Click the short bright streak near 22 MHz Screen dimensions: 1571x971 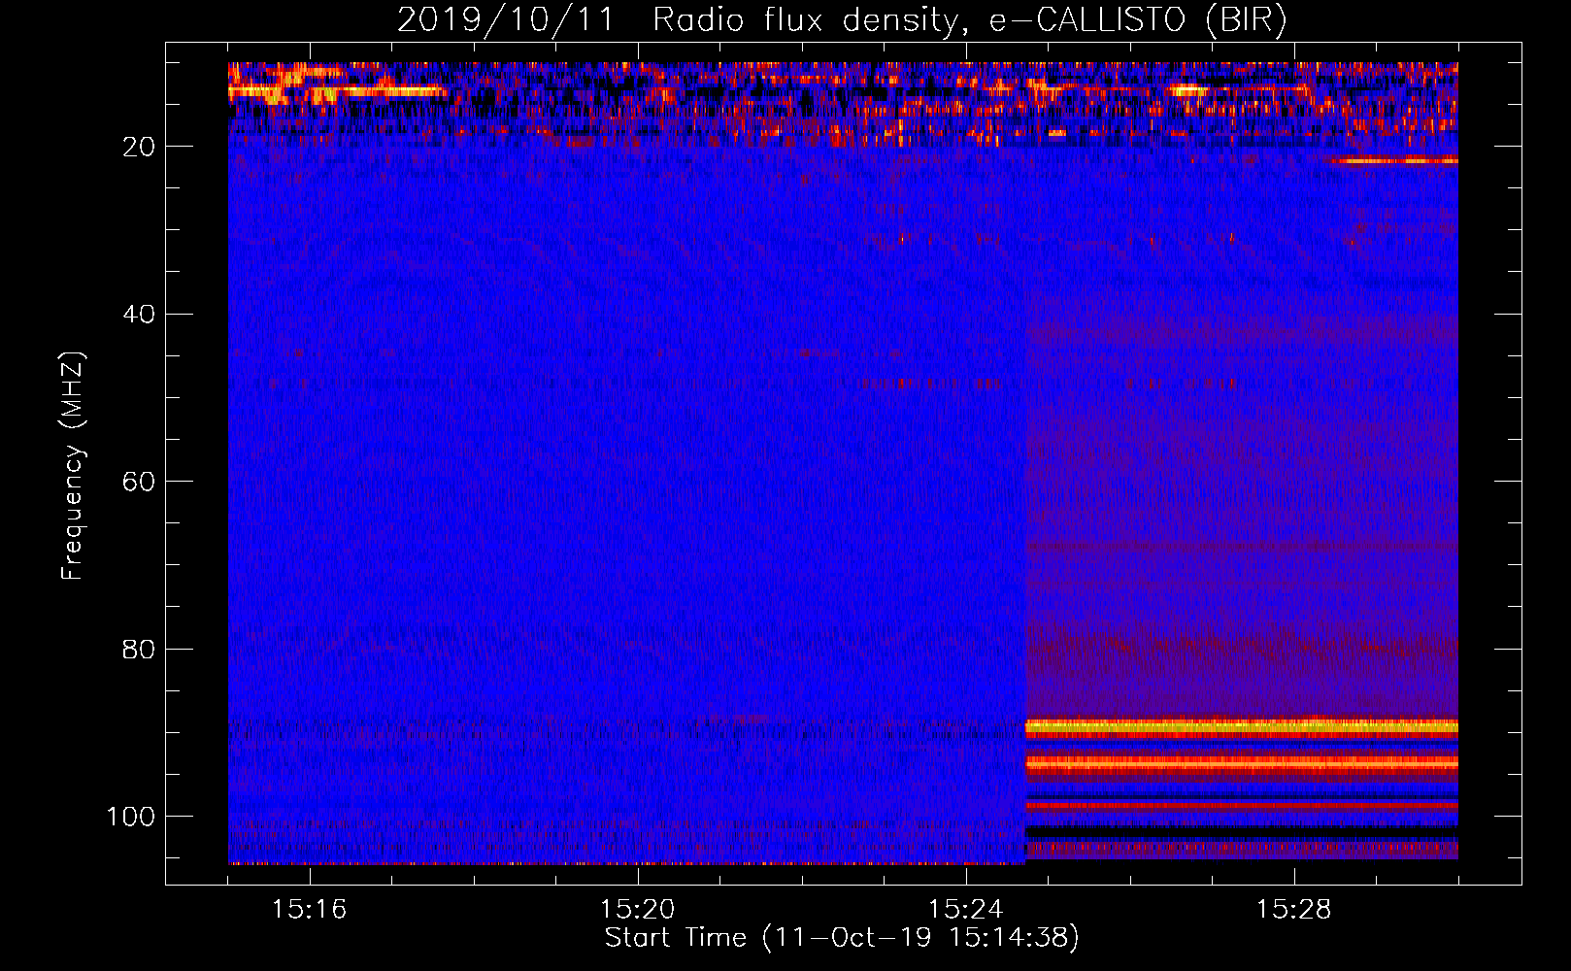pyautogui.click(x=1394, y=161)
